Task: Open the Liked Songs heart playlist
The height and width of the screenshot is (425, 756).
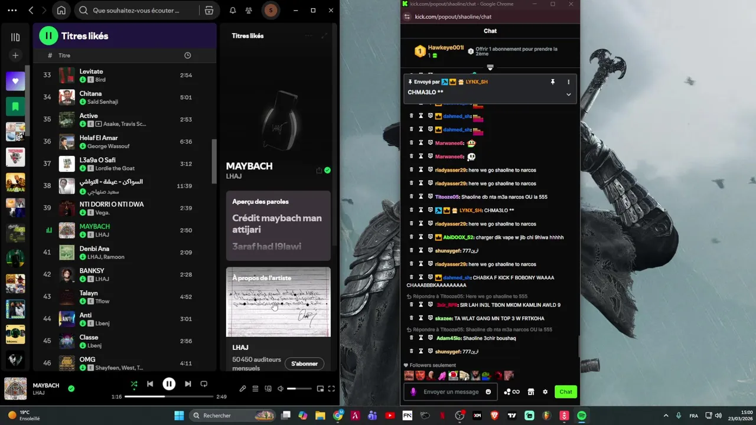Action: 15,81
